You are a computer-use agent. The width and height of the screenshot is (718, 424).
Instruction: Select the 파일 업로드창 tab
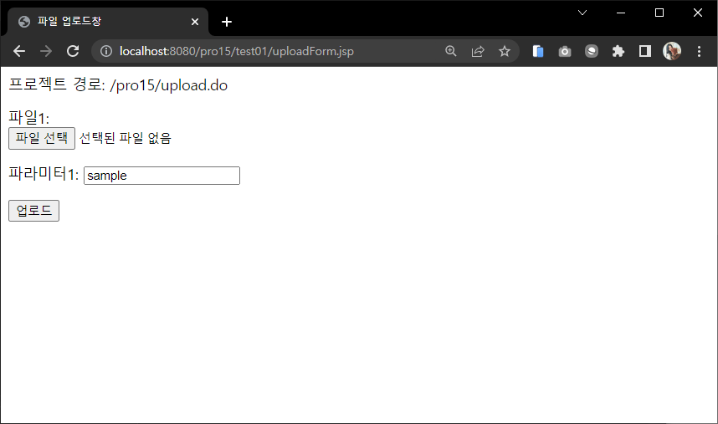click(108, 21)
